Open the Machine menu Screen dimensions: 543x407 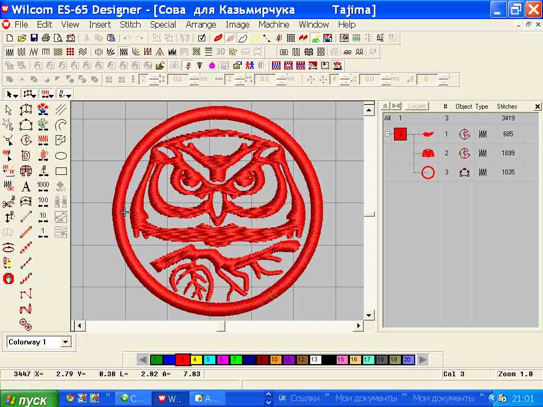[x=274, y=24]
